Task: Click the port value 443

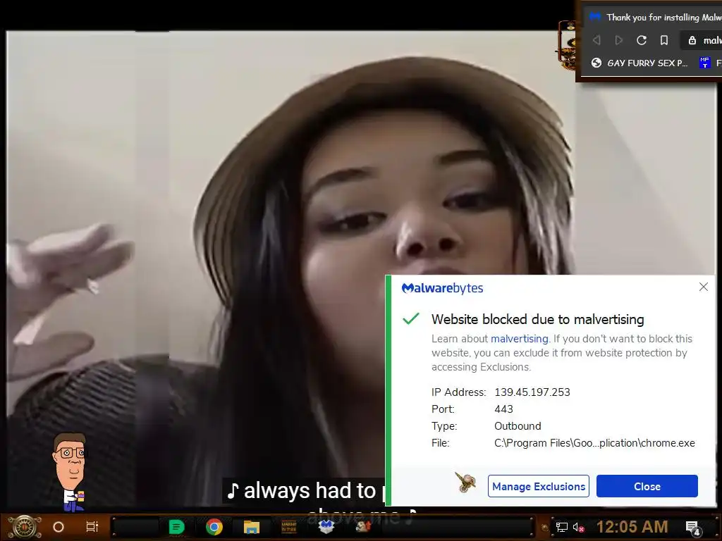Action: coord(503,409)
